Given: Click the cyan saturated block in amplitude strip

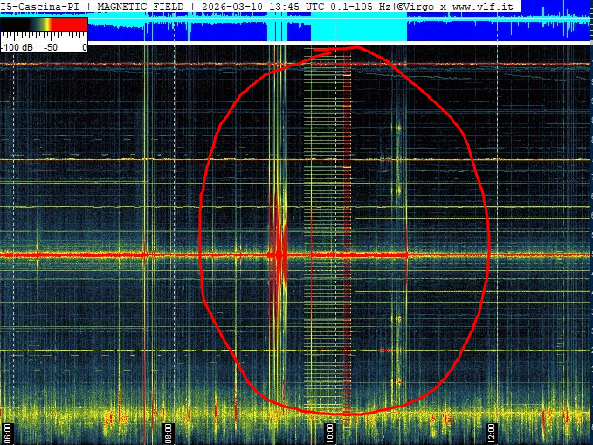Looking at the screenshot, I should (x=358, y=28).
